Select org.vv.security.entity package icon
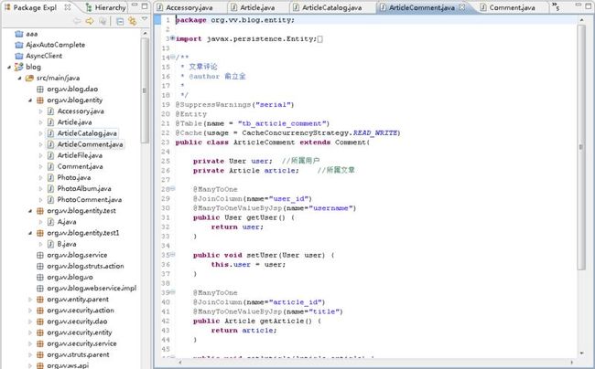Image resolution: width=595 pixels, height=369 pixels. (x=40, y=332)
